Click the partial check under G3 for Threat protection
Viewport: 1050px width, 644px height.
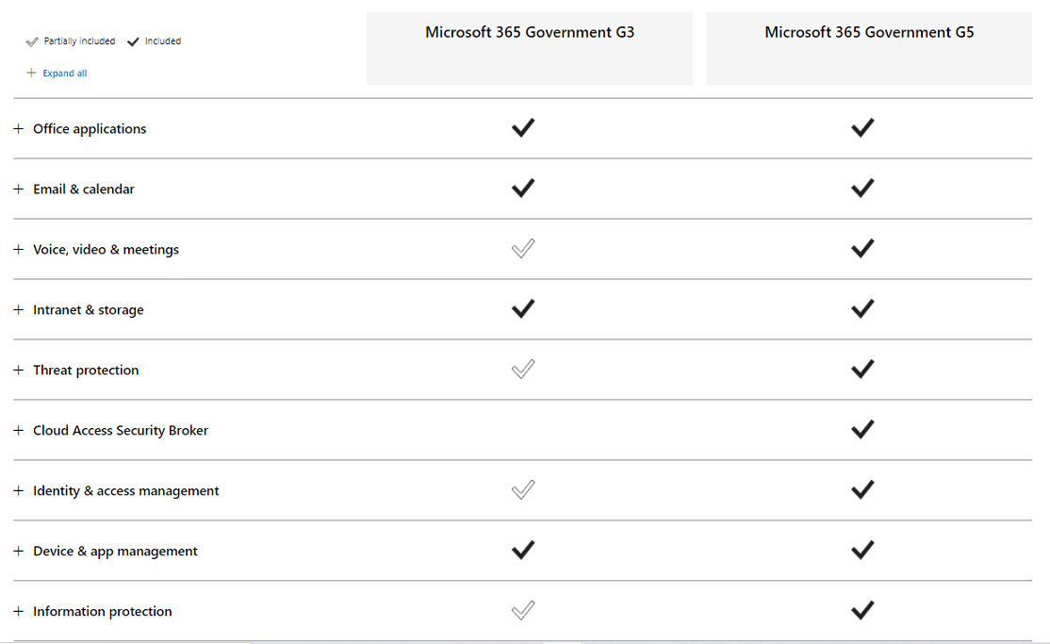click(523, 369)
